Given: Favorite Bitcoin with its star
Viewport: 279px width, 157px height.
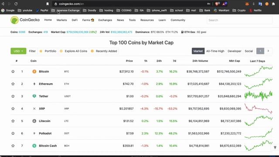Looking at the screenshot, I should click(13, 72).
